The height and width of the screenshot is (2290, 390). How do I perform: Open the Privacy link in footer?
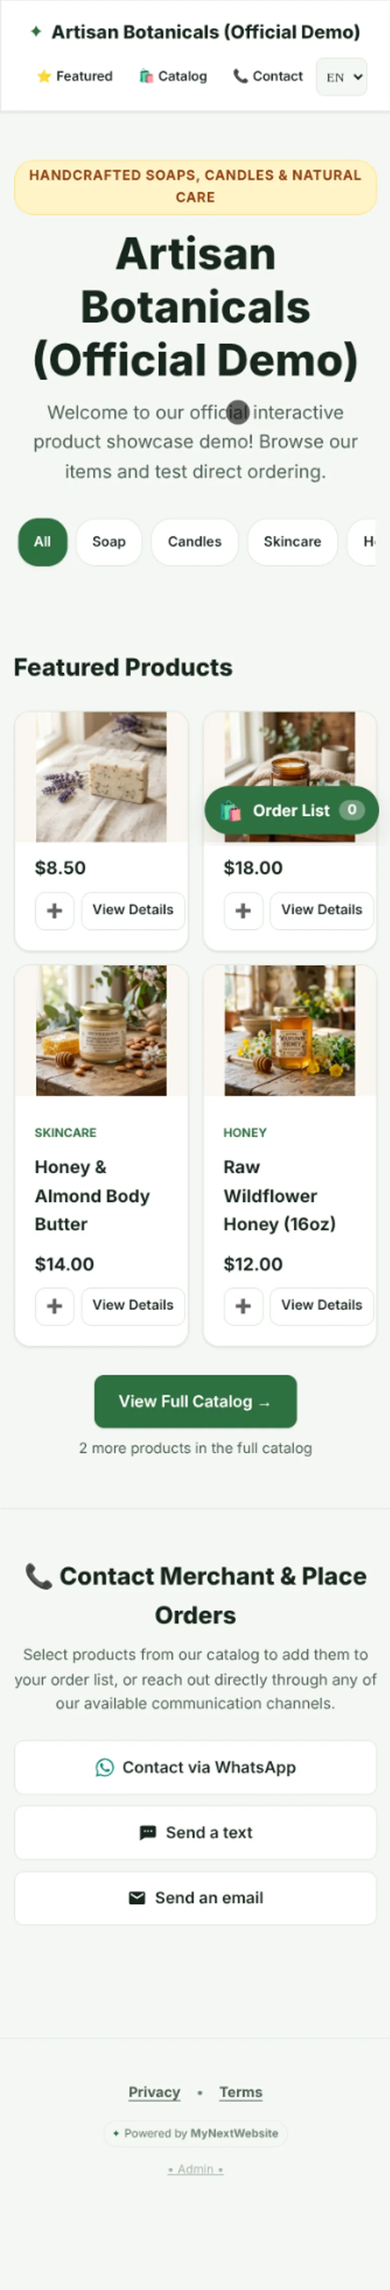pos(155,2092)
